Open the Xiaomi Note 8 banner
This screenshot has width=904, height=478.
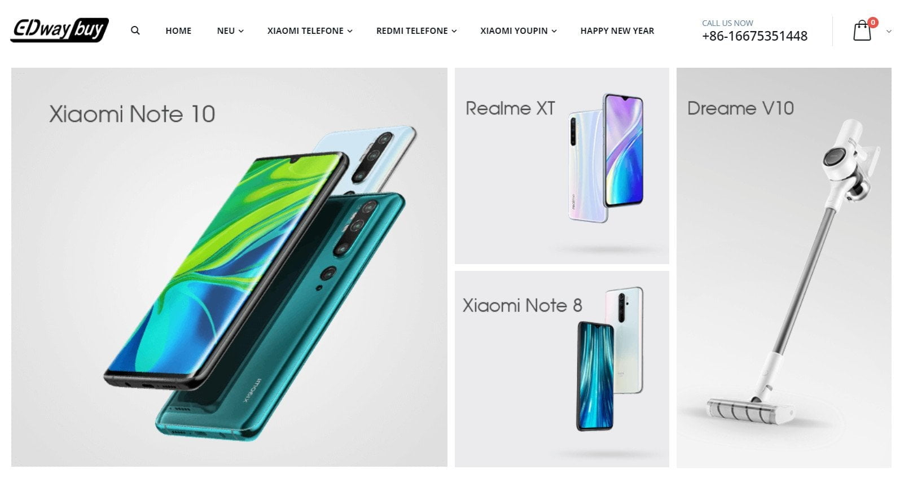[x=562, y=369]
